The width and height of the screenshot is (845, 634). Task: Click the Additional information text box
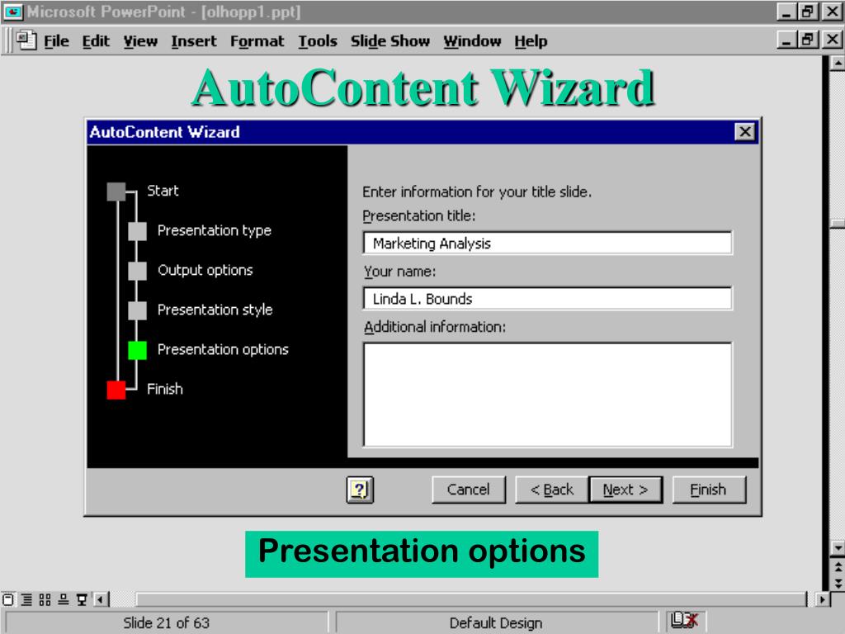[548, 395]
